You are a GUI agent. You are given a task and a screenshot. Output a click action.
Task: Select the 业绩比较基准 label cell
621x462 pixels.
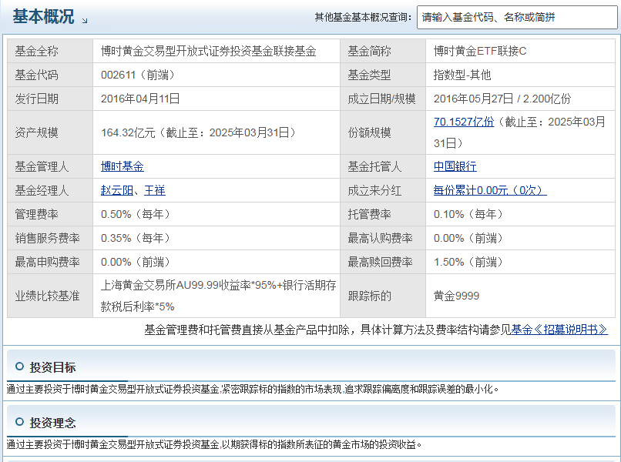coord(50,296)
